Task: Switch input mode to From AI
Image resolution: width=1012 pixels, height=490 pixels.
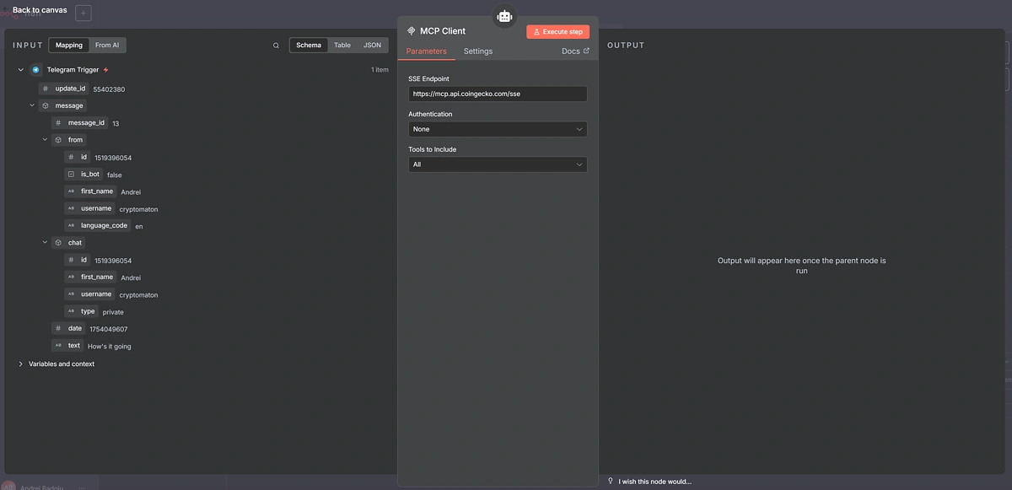Action: click(107, 46)
